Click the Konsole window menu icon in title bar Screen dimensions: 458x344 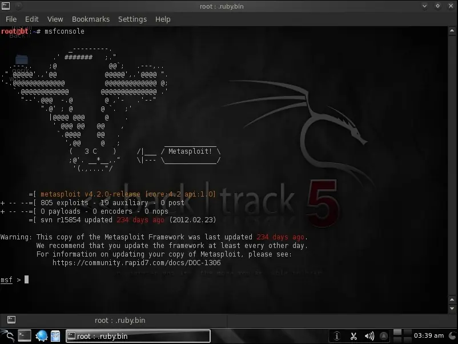[x=6, y=6]
